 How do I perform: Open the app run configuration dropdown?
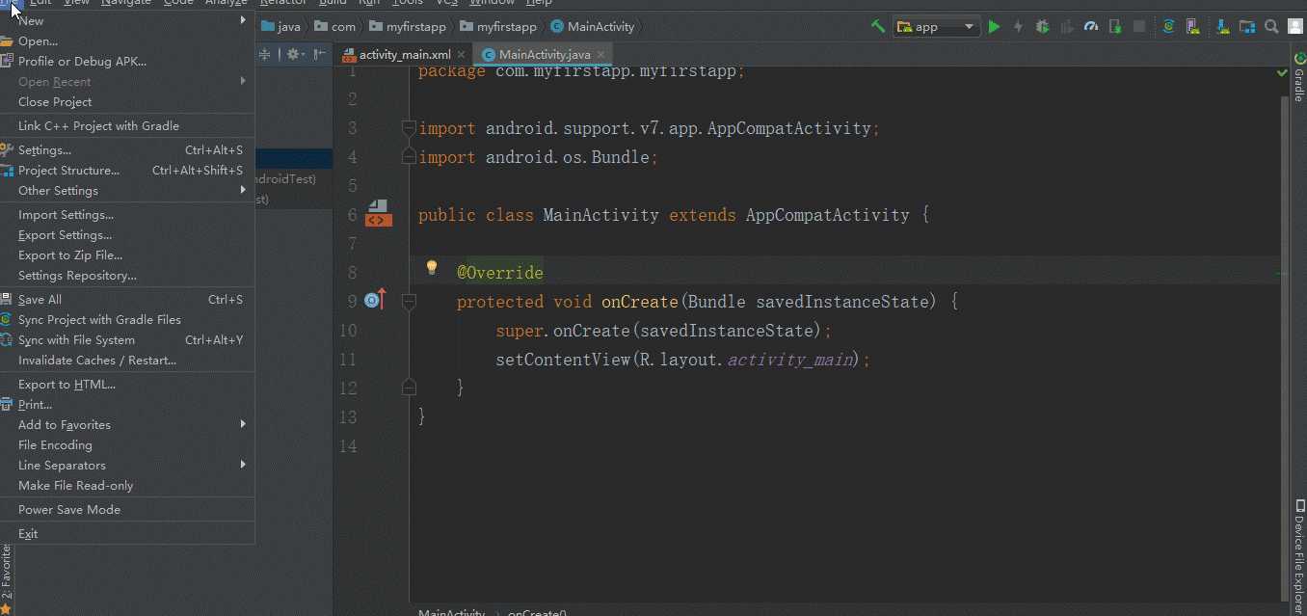point(937,27)
